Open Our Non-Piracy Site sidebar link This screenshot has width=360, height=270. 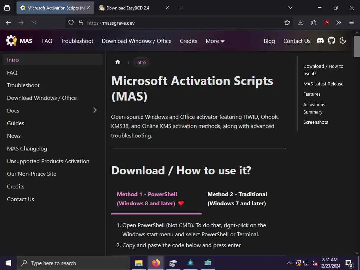coord(53,174)
